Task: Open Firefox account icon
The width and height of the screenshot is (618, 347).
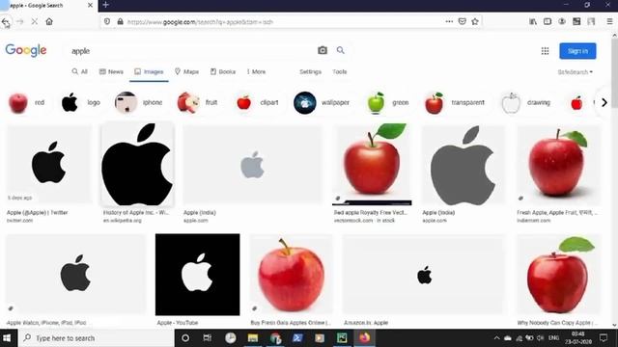Action: [x=562, y=21]
